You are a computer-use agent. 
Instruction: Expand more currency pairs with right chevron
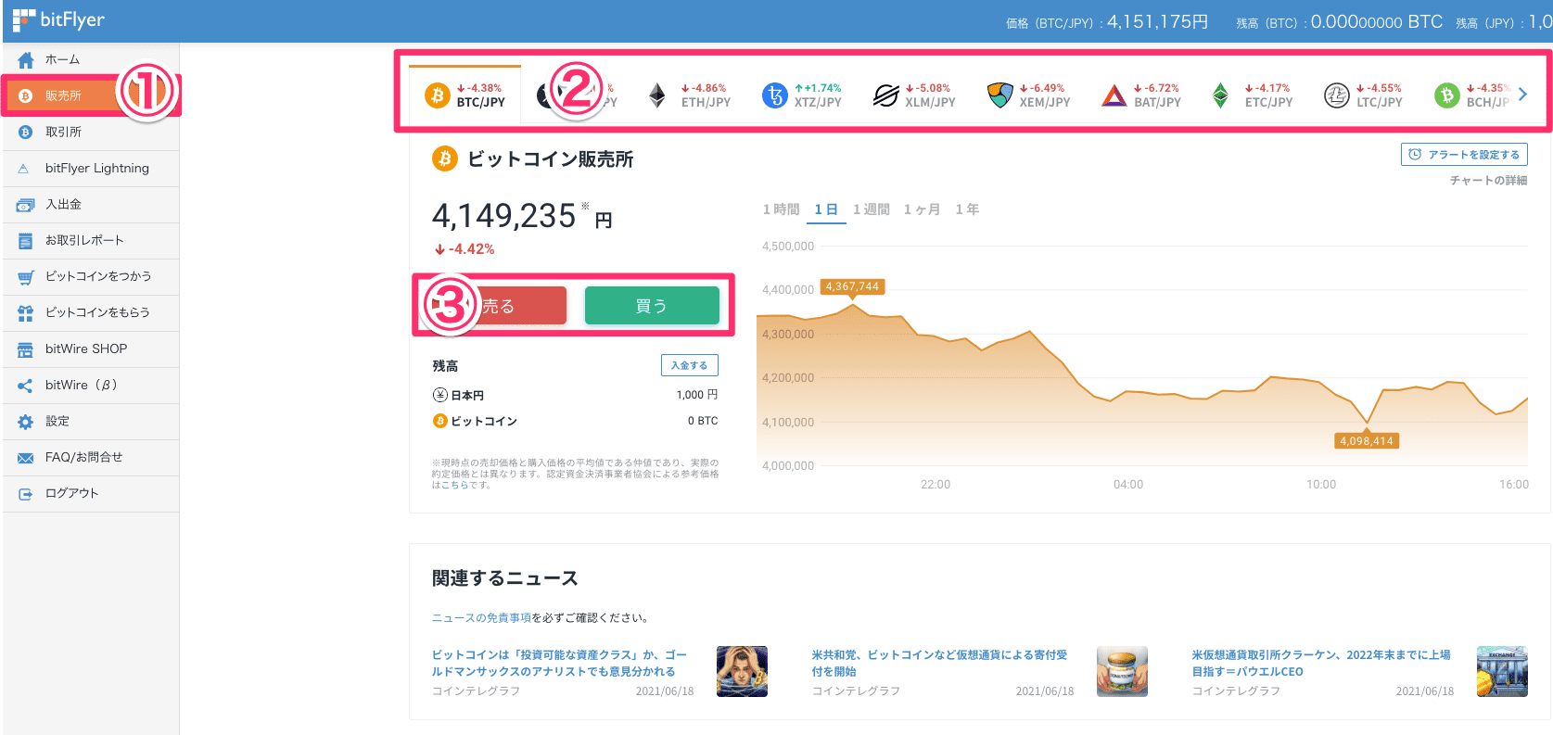pyautogui.click(x=1522, y=95)
